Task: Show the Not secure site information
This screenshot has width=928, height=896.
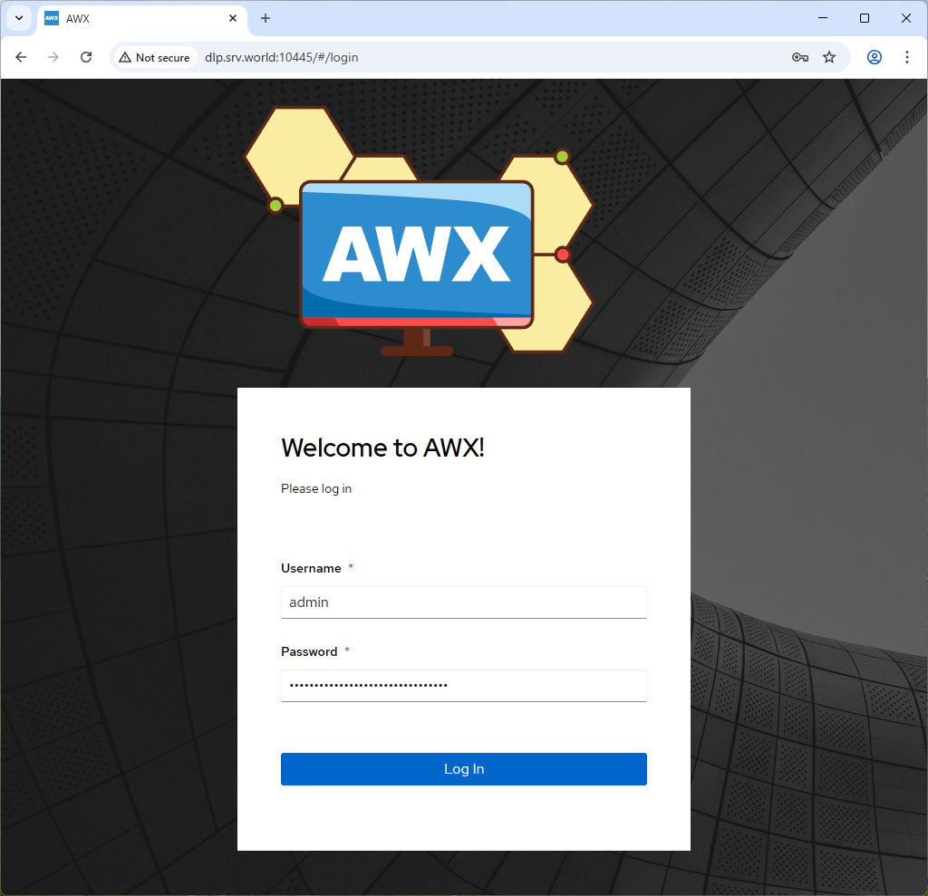Action: click(x=154, y=57)
